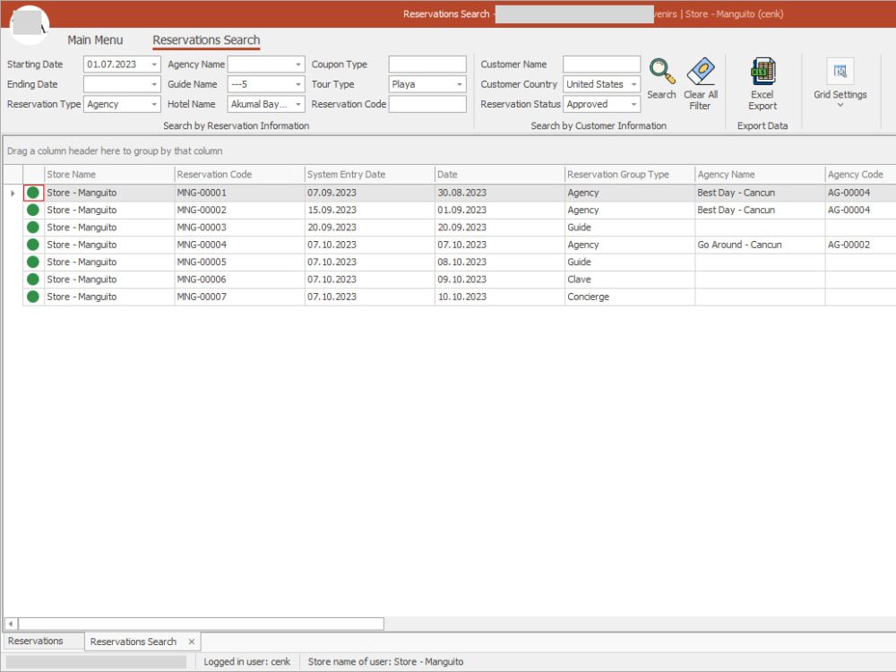
Task: Click inside the Customer Name field
Action: coord(601,64)
